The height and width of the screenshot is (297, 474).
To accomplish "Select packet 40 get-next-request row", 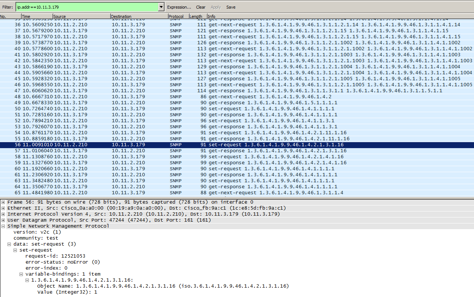I will [x=237, y=49].
